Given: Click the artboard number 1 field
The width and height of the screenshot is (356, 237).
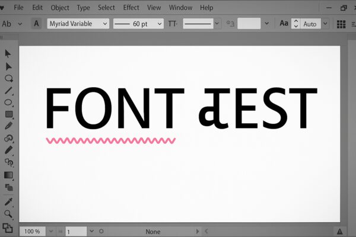Looking at the screenshot, I should pyautogui.click(x=77, y=232).
